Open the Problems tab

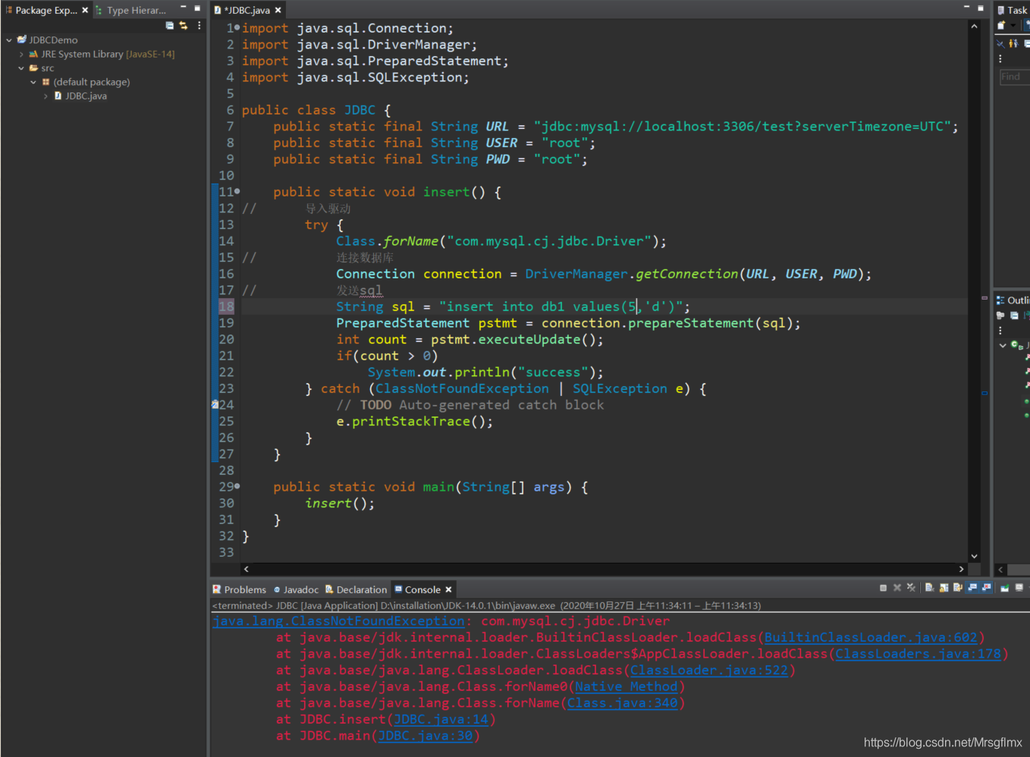tap(239, 589)
